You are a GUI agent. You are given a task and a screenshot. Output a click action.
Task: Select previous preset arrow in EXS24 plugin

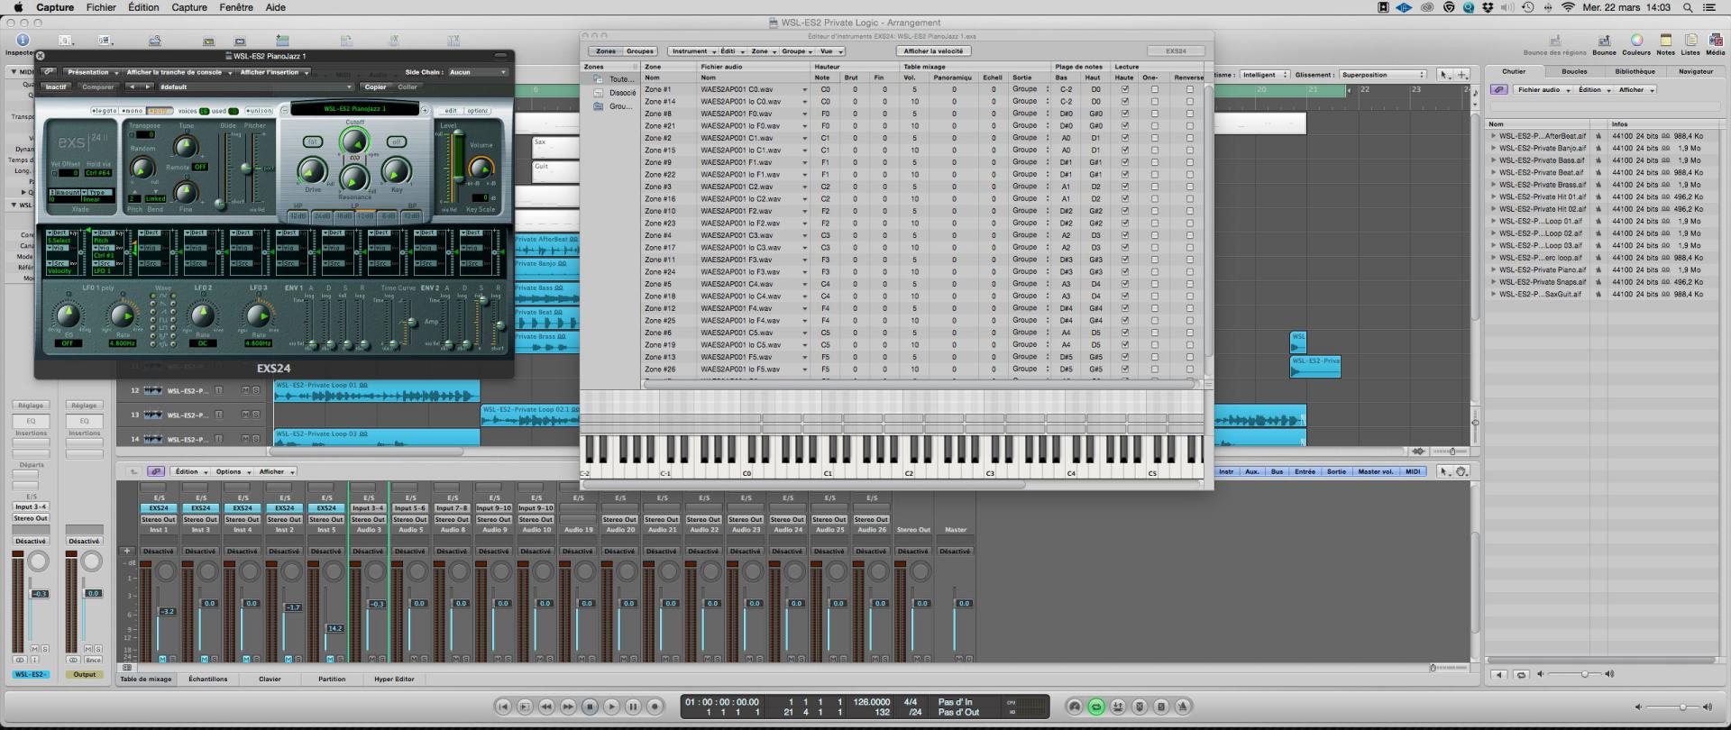tap(132, 87)
